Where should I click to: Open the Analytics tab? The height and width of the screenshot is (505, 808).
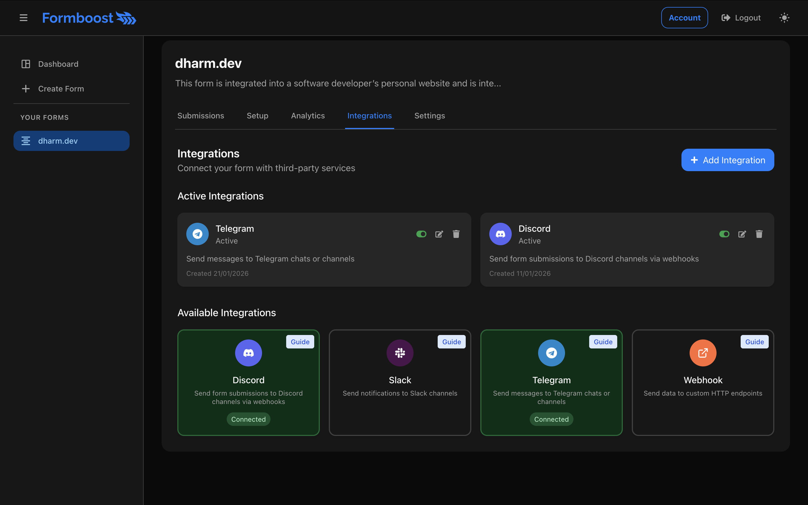(x=307, y=116)
